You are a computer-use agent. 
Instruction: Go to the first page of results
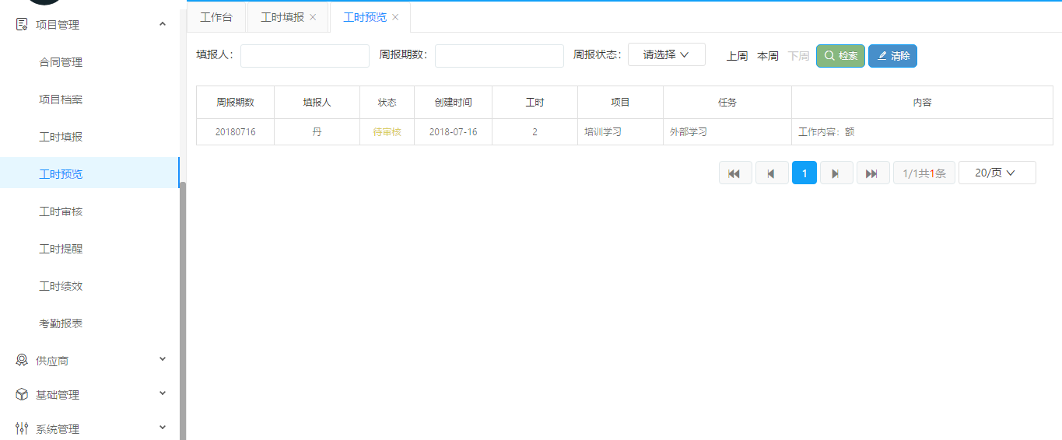[734, 173]
